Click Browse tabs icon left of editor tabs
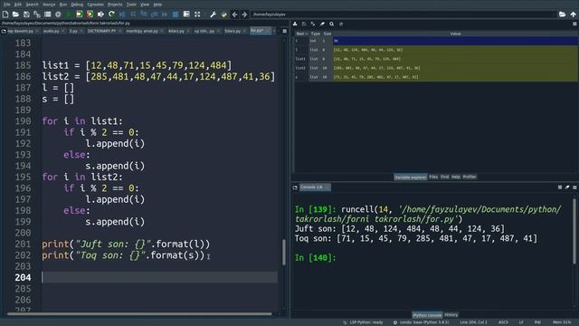 coord(4,32)
